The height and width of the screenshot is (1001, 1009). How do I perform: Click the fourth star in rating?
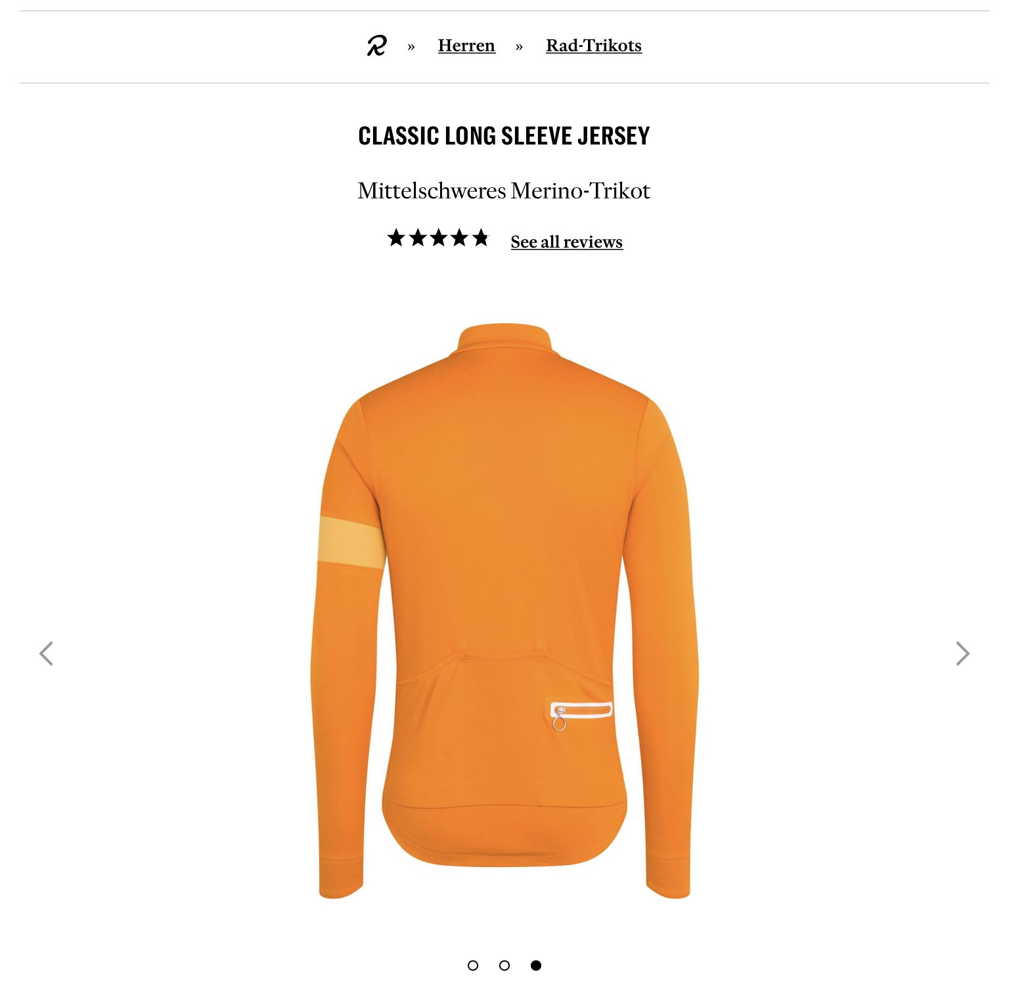coord(460,238)
